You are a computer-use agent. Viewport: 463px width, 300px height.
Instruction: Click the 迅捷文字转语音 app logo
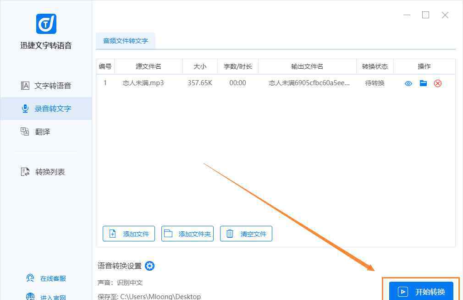(46, 24)
